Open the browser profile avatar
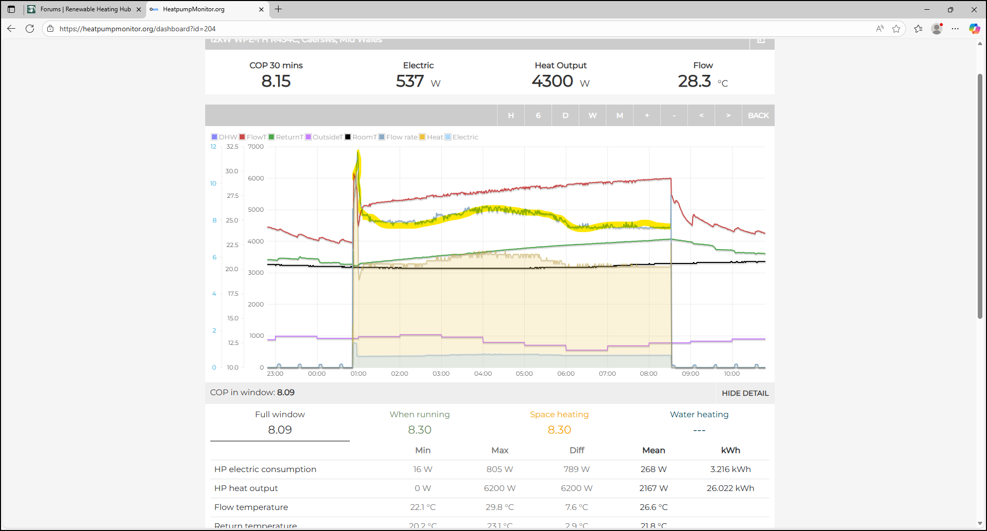This screenshot has width=987, height=531. click(x=937, y=29)
